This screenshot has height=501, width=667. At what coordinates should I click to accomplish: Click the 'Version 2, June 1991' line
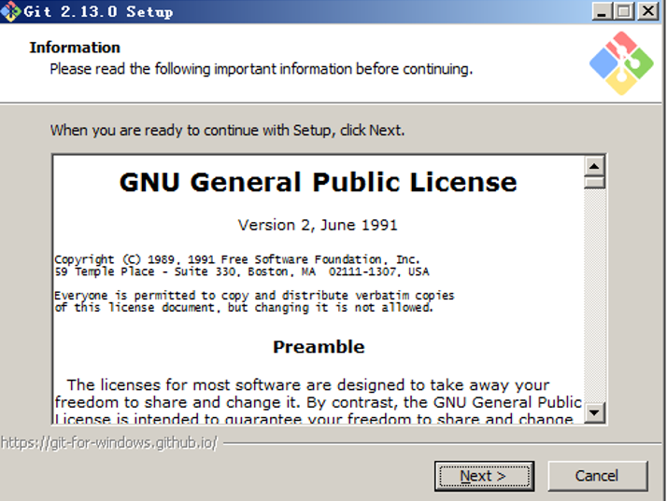pyautogui.click(x=318, y=225)
